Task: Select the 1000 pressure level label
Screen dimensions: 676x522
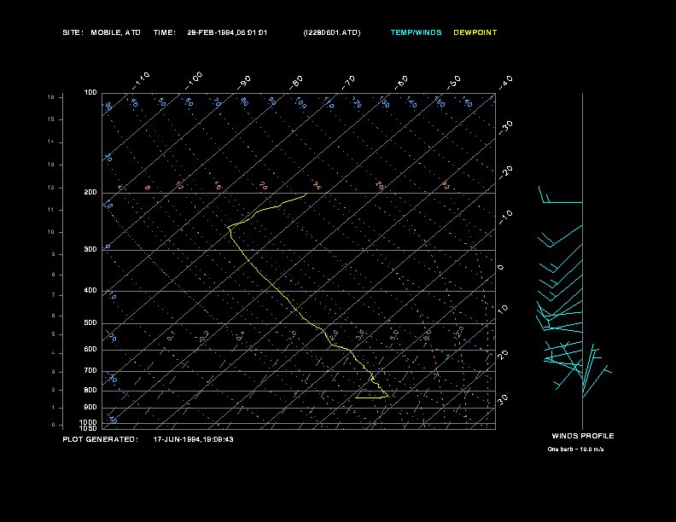Action: pos(89,422)
